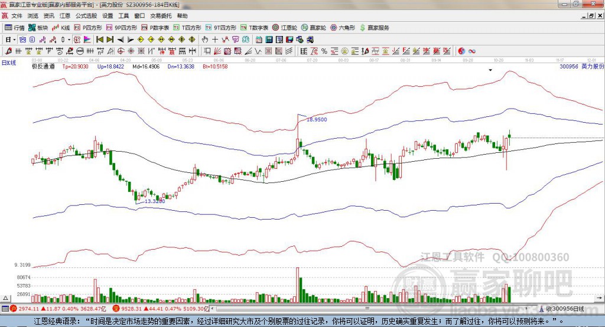
Task: Step chart right with black right arrow
Action: click(131, 40)
